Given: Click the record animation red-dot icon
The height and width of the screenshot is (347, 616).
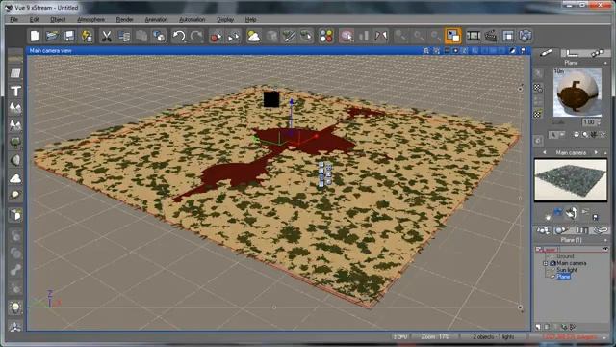Looking at the screenshot, I should [216, 37].
